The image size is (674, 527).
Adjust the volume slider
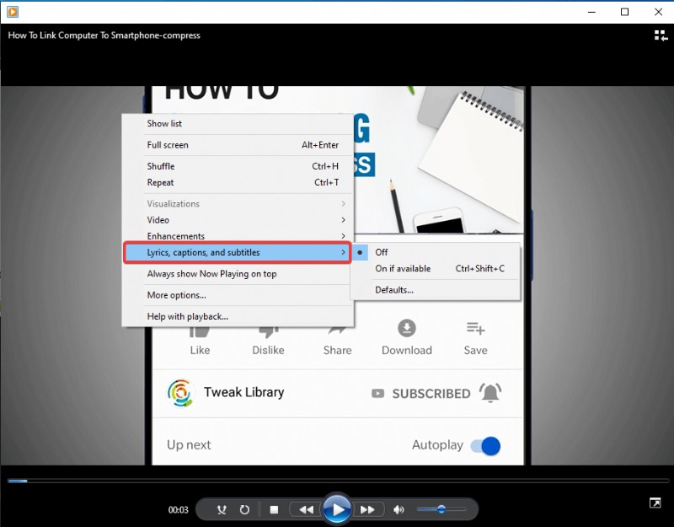pos(442,509)
